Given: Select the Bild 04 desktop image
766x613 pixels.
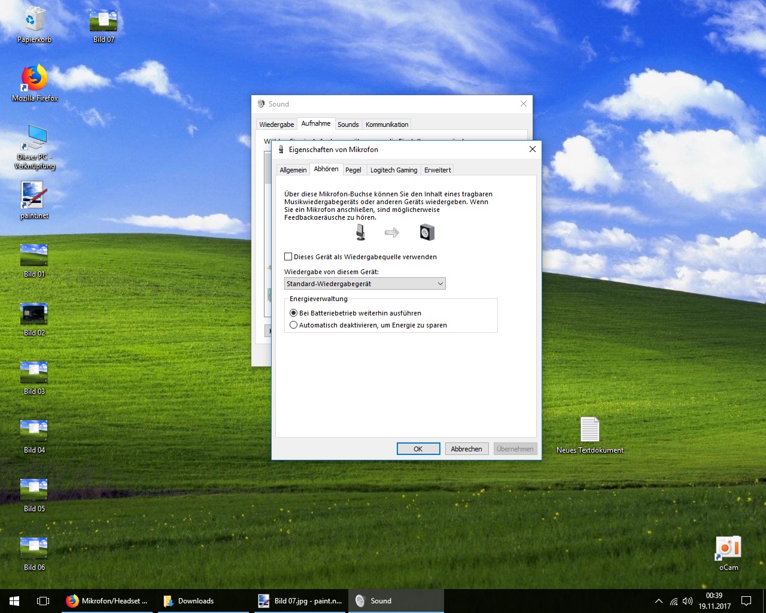Looking at the screenshot, I should click(34, 436).
